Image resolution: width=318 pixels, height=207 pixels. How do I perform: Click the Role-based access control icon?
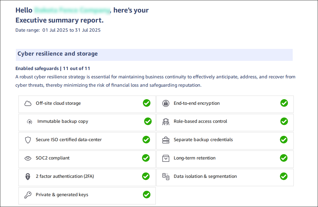coord(166,121)
